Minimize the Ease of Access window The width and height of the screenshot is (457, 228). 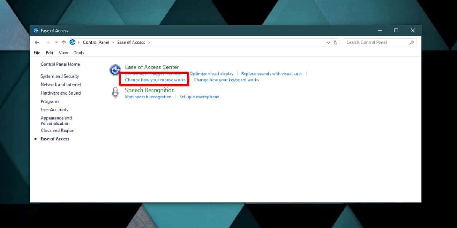click(380, 31)
